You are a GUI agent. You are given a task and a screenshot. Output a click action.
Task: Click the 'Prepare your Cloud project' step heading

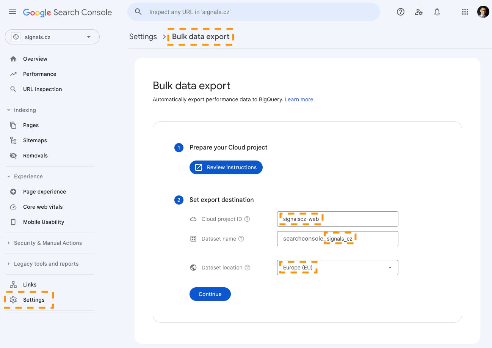[x=229, y=147]
